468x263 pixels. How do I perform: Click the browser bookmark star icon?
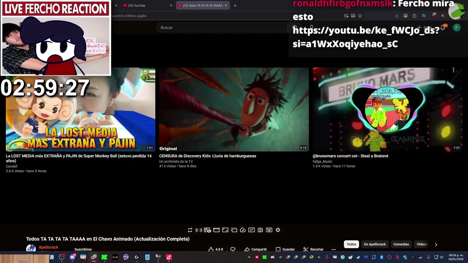360,16
